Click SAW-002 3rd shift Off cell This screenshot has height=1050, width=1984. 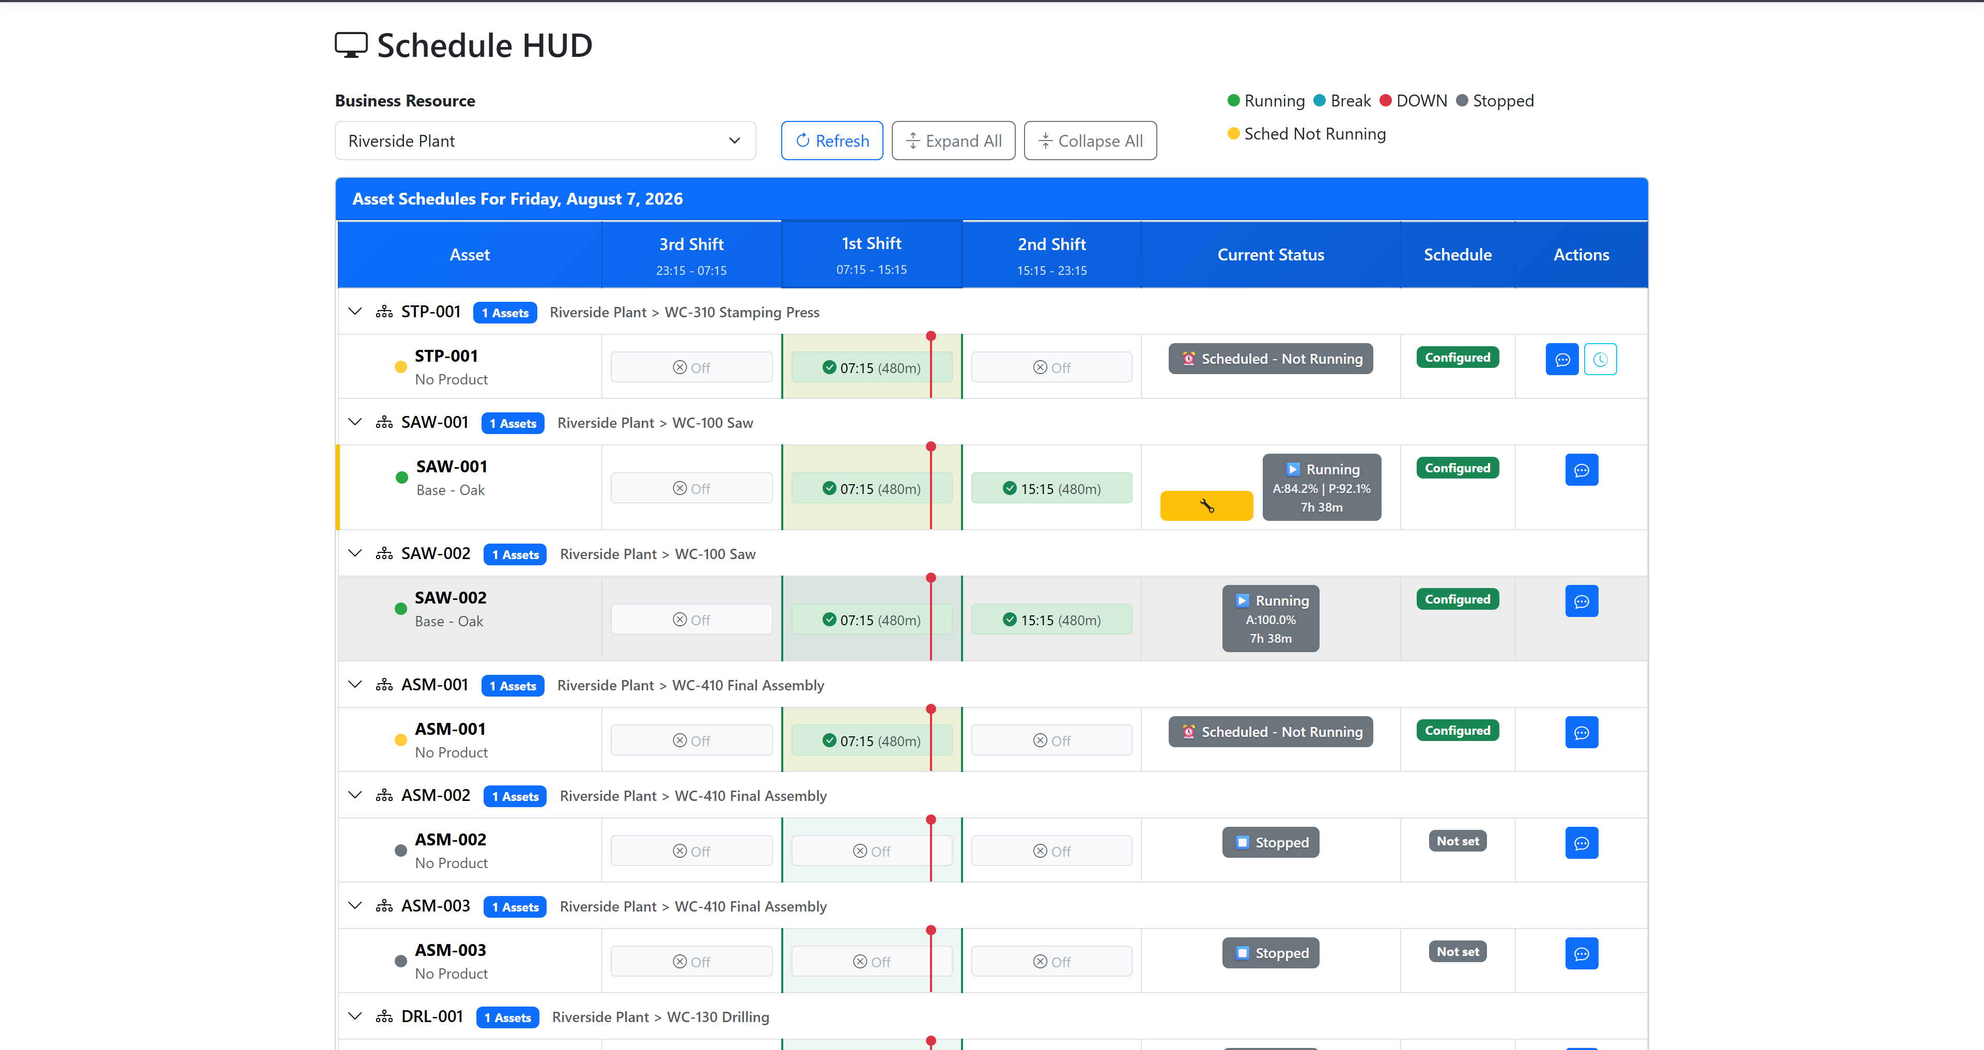691,620
